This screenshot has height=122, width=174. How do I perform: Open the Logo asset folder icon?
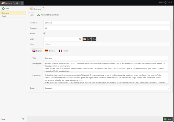click(85, 39)
